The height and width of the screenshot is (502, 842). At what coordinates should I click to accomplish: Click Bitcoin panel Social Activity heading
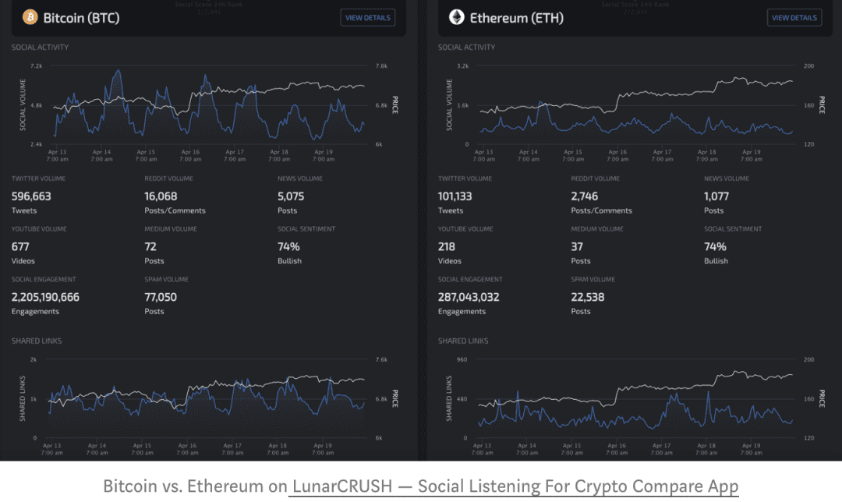40,48
